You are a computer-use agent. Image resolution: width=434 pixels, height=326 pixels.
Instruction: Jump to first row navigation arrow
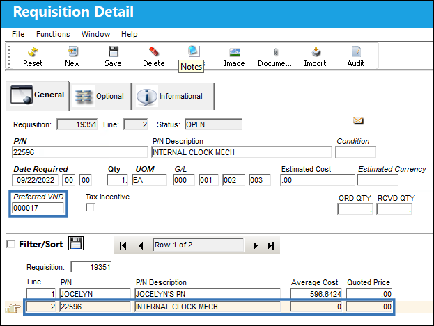click(123, 245)
